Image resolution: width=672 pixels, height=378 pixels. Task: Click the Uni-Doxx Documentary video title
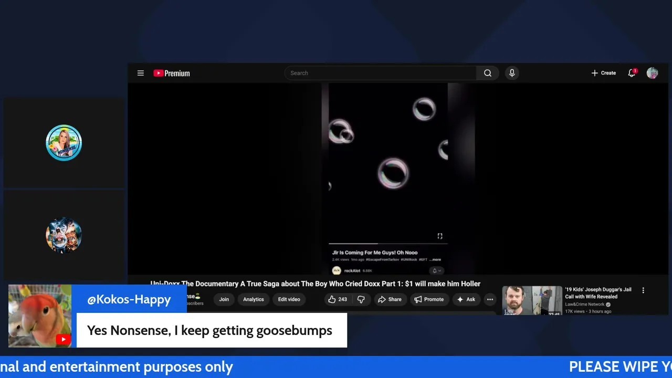(316, 283)
